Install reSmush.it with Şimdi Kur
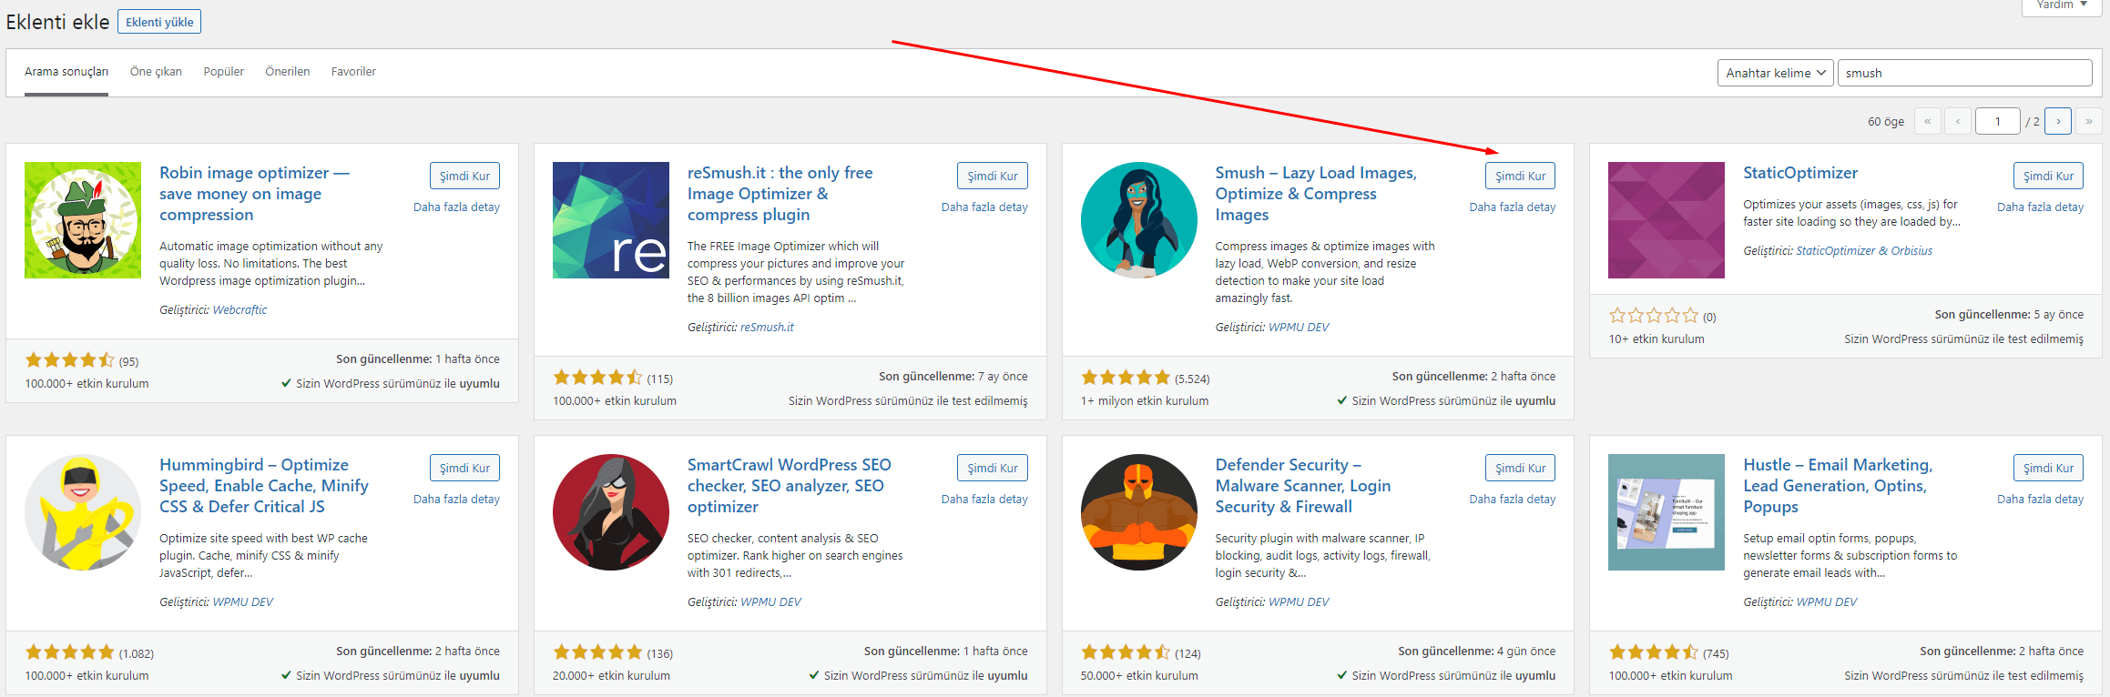 click(993, 176)
